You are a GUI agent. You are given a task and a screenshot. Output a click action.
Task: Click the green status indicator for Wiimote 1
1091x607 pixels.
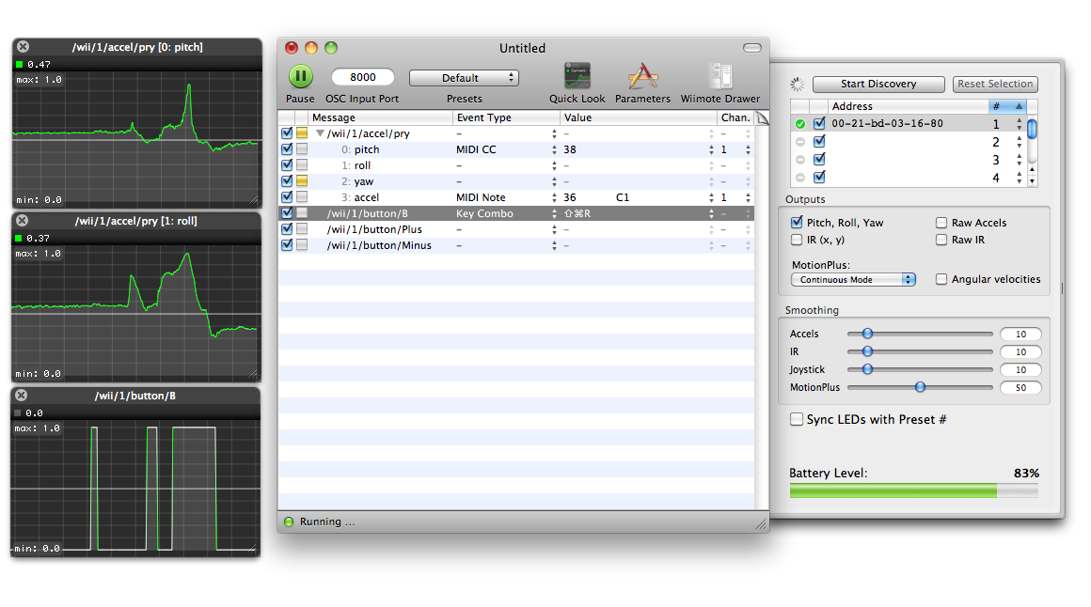click(x=800, y=124)
